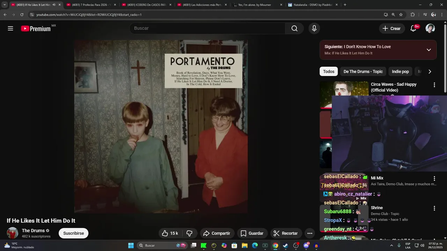The height and width of the screenshot is (251, 447).
Task: Open the YouTube guide hamburger menu
Action: pyautogui.click(x=10, y=29)
